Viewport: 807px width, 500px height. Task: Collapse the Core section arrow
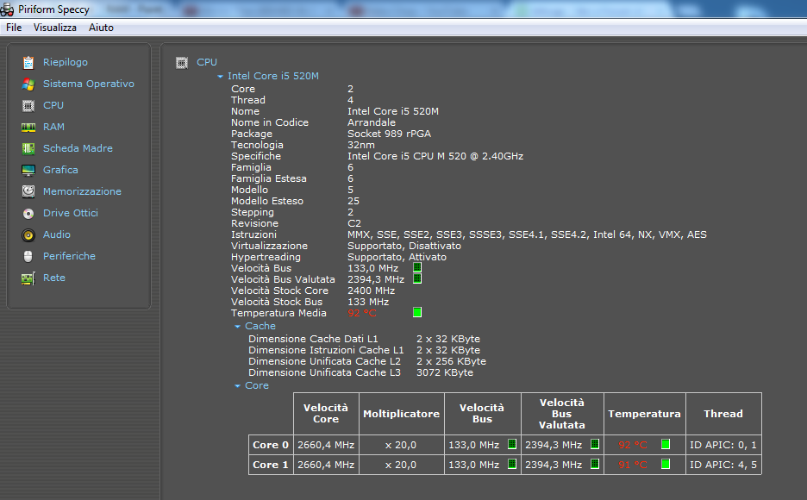(237, 386)
